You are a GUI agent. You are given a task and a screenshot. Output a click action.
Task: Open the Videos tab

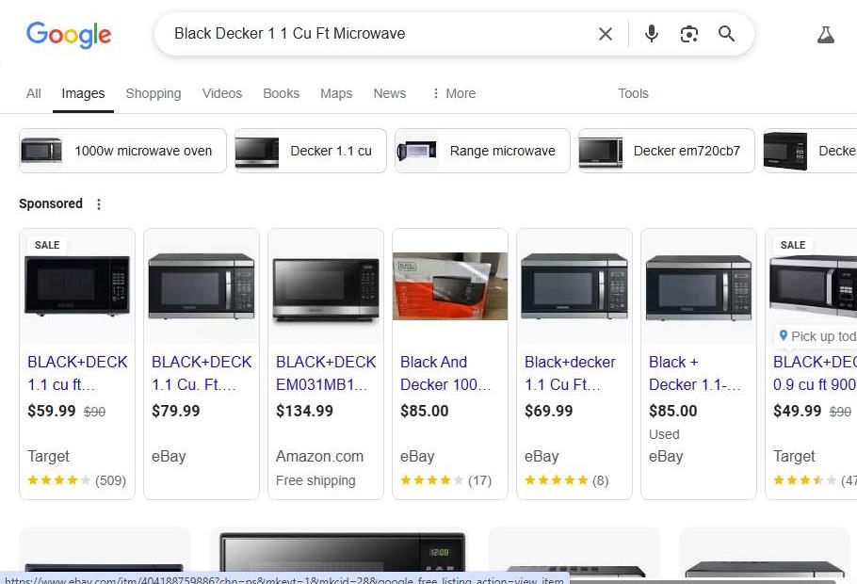(222, 93)
